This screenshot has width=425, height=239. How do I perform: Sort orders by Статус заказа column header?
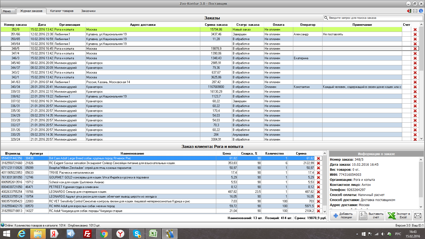pyautogui.click(x=248, y=25)
